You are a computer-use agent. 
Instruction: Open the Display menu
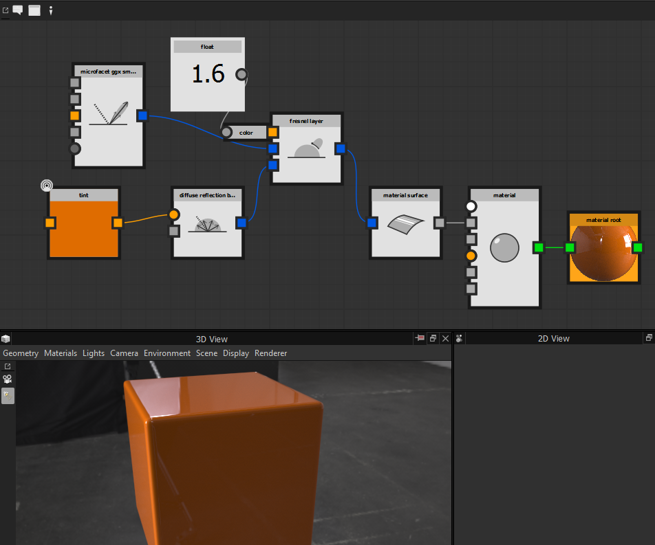point(236,353)
